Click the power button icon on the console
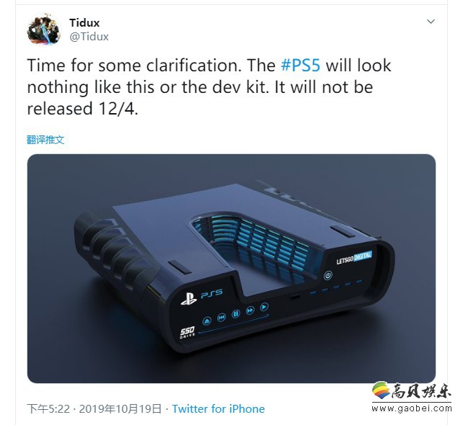The height and width of the screenshot is (425, 463). pos(327,276)
